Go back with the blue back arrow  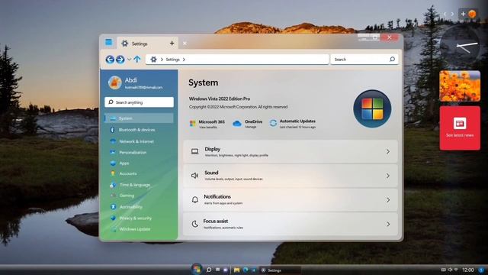(x=110, y=60)
